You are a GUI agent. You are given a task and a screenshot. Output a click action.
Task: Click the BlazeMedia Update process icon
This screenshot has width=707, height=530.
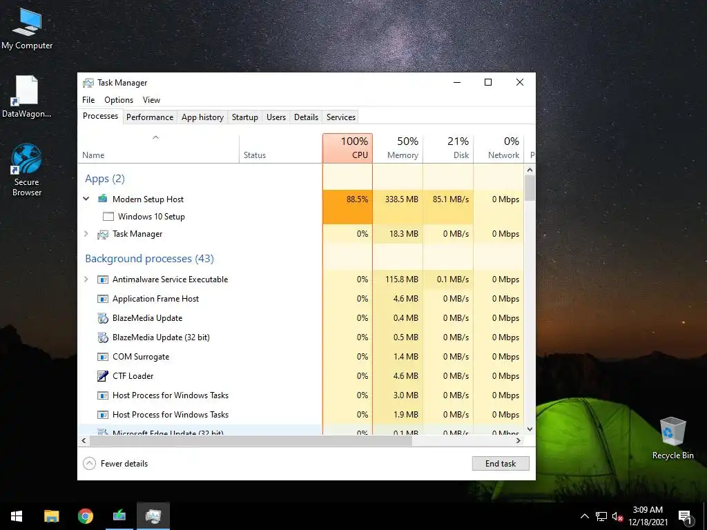[103, 318]
